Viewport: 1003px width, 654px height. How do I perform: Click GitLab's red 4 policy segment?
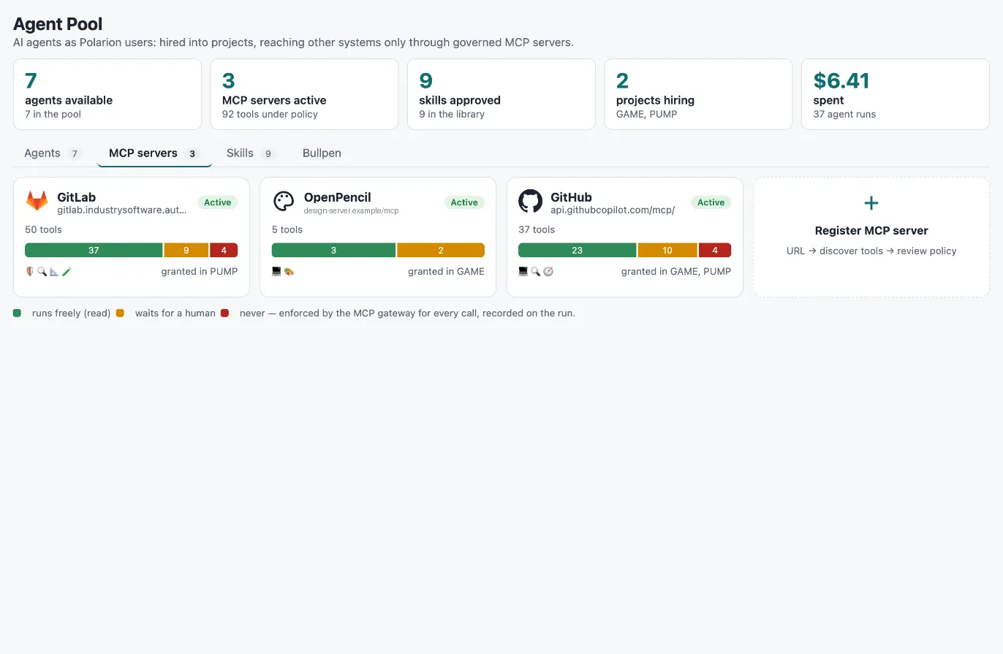[224, 250]
